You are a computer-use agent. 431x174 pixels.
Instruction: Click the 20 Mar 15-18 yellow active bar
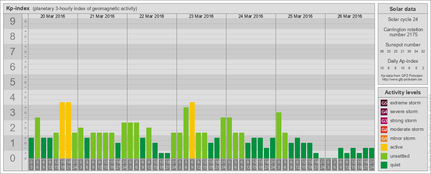click(62, 130)
